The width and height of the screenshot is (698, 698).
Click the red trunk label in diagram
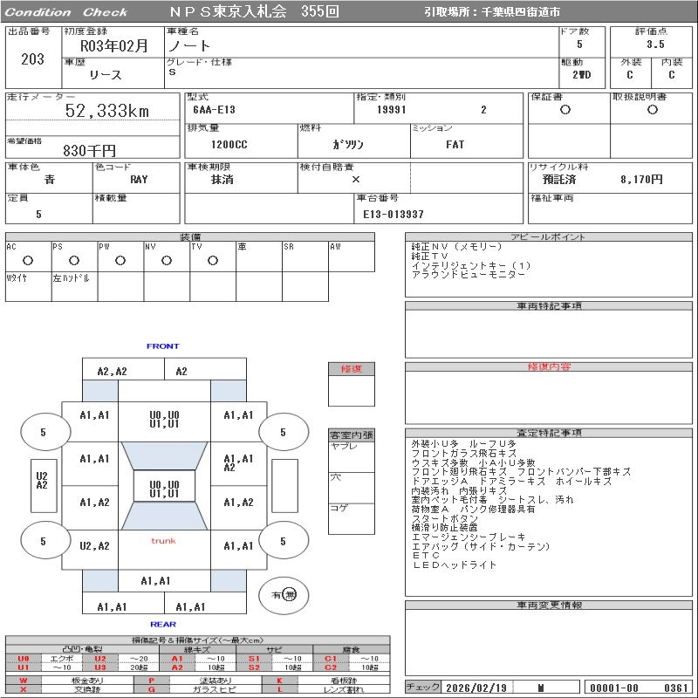(x=163, y=541)
